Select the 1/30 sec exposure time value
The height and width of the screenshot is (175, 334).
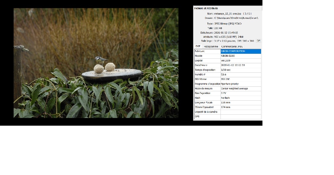pos(226,70)
